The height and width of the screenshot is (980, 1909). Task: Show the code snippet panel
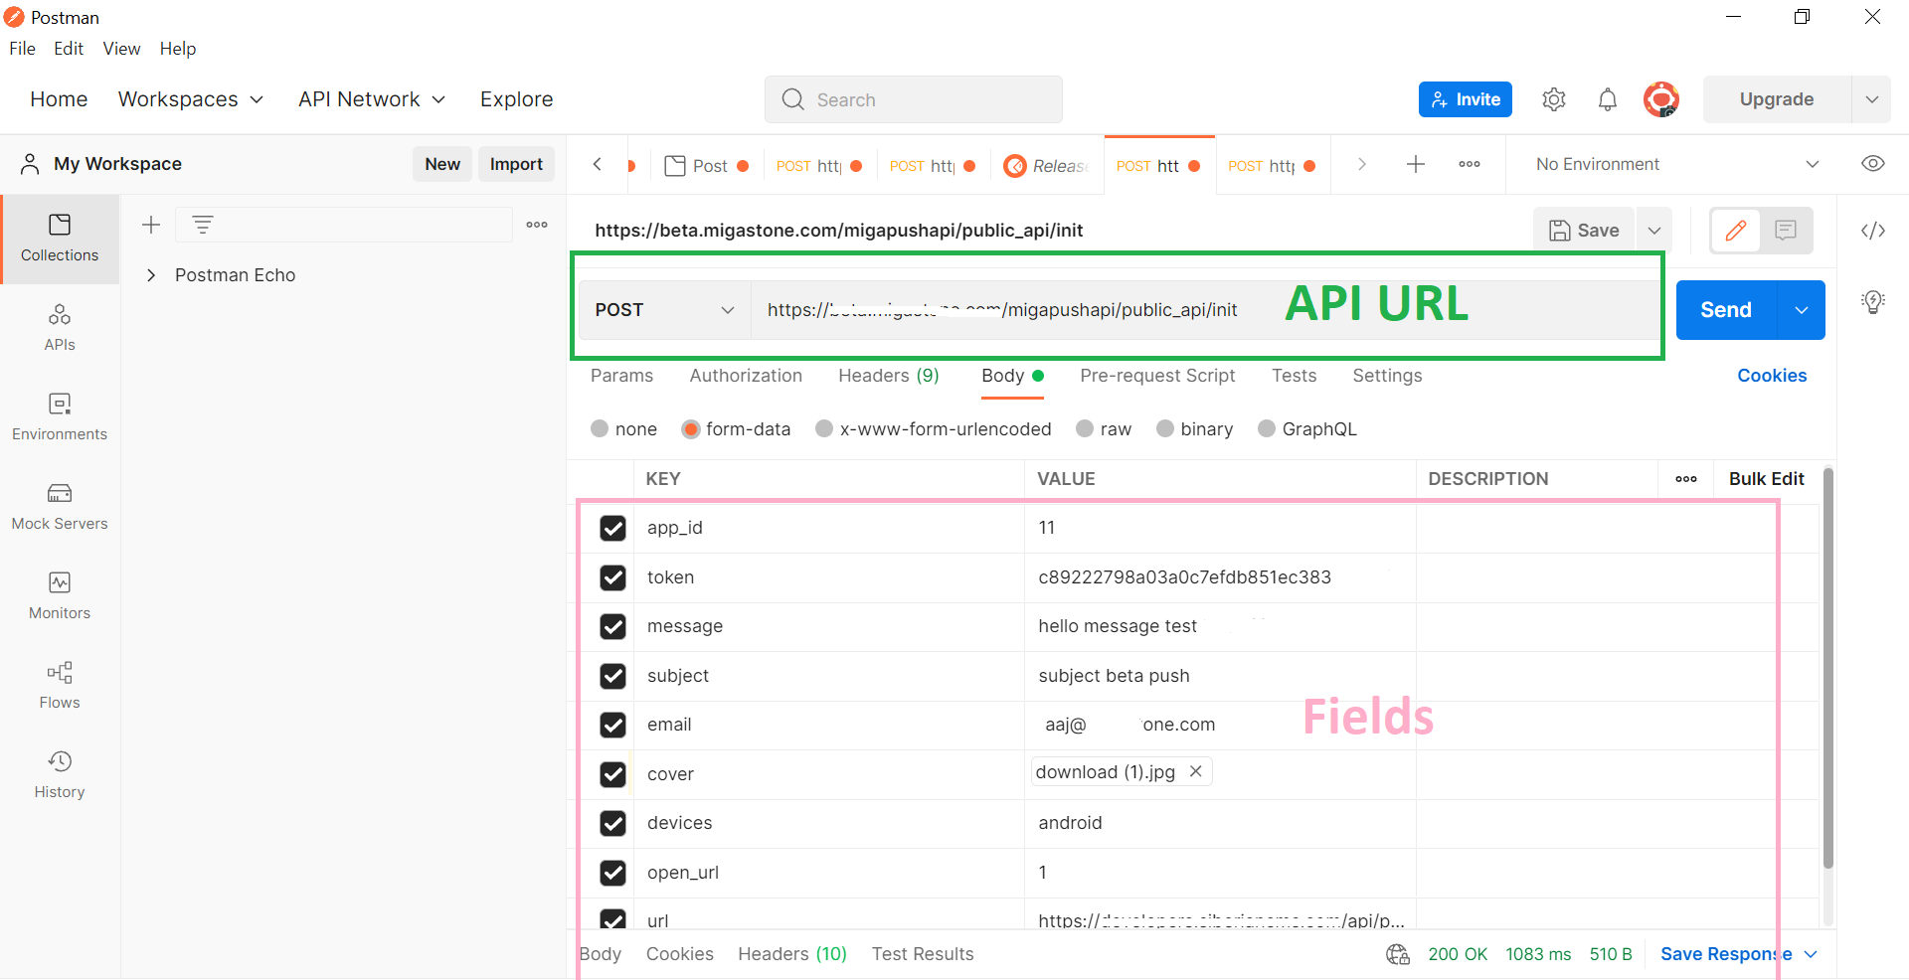click(x=1873, y=231)
